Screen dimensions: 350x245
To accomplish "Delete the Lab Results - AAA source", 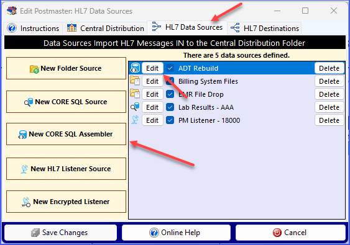I will pyautogui.click(x=329, y=107).
